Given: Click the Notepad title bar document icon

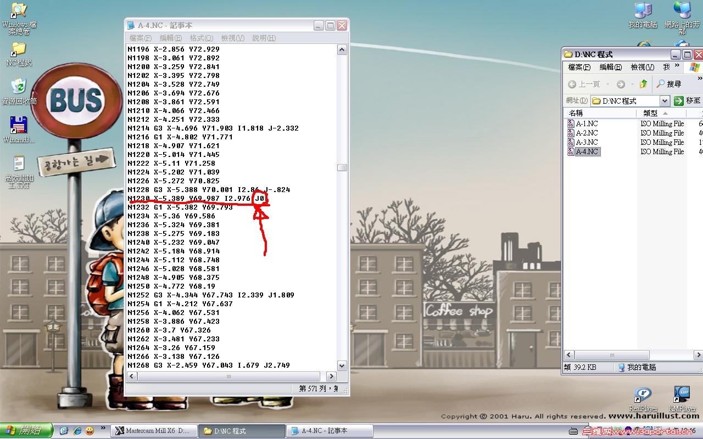Looking at the screenshot, I should (131, 25).
